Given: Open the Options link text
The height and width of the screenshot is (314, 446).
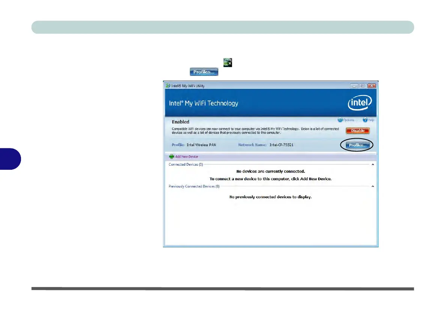Looking at the screenshot, I should point(350,120).
